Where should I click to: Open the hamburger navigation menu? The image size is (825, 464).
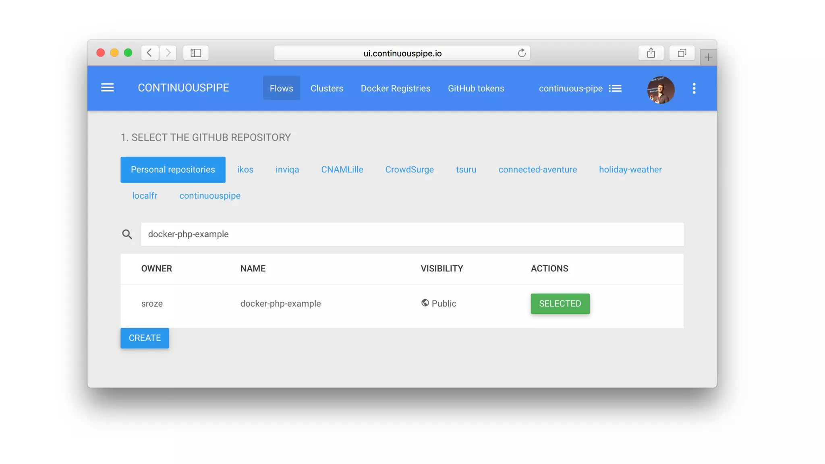(107, 88)
